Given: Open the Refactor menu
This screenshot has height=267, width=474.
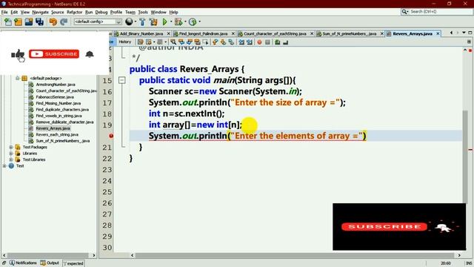Looking at the screenshot, I should pyautogui.click(x=74, y=12).
